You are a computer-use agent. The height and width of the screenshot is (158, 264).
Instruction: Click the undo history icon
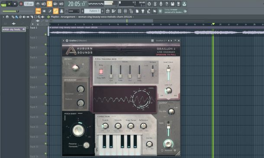(x=149, y=4)
